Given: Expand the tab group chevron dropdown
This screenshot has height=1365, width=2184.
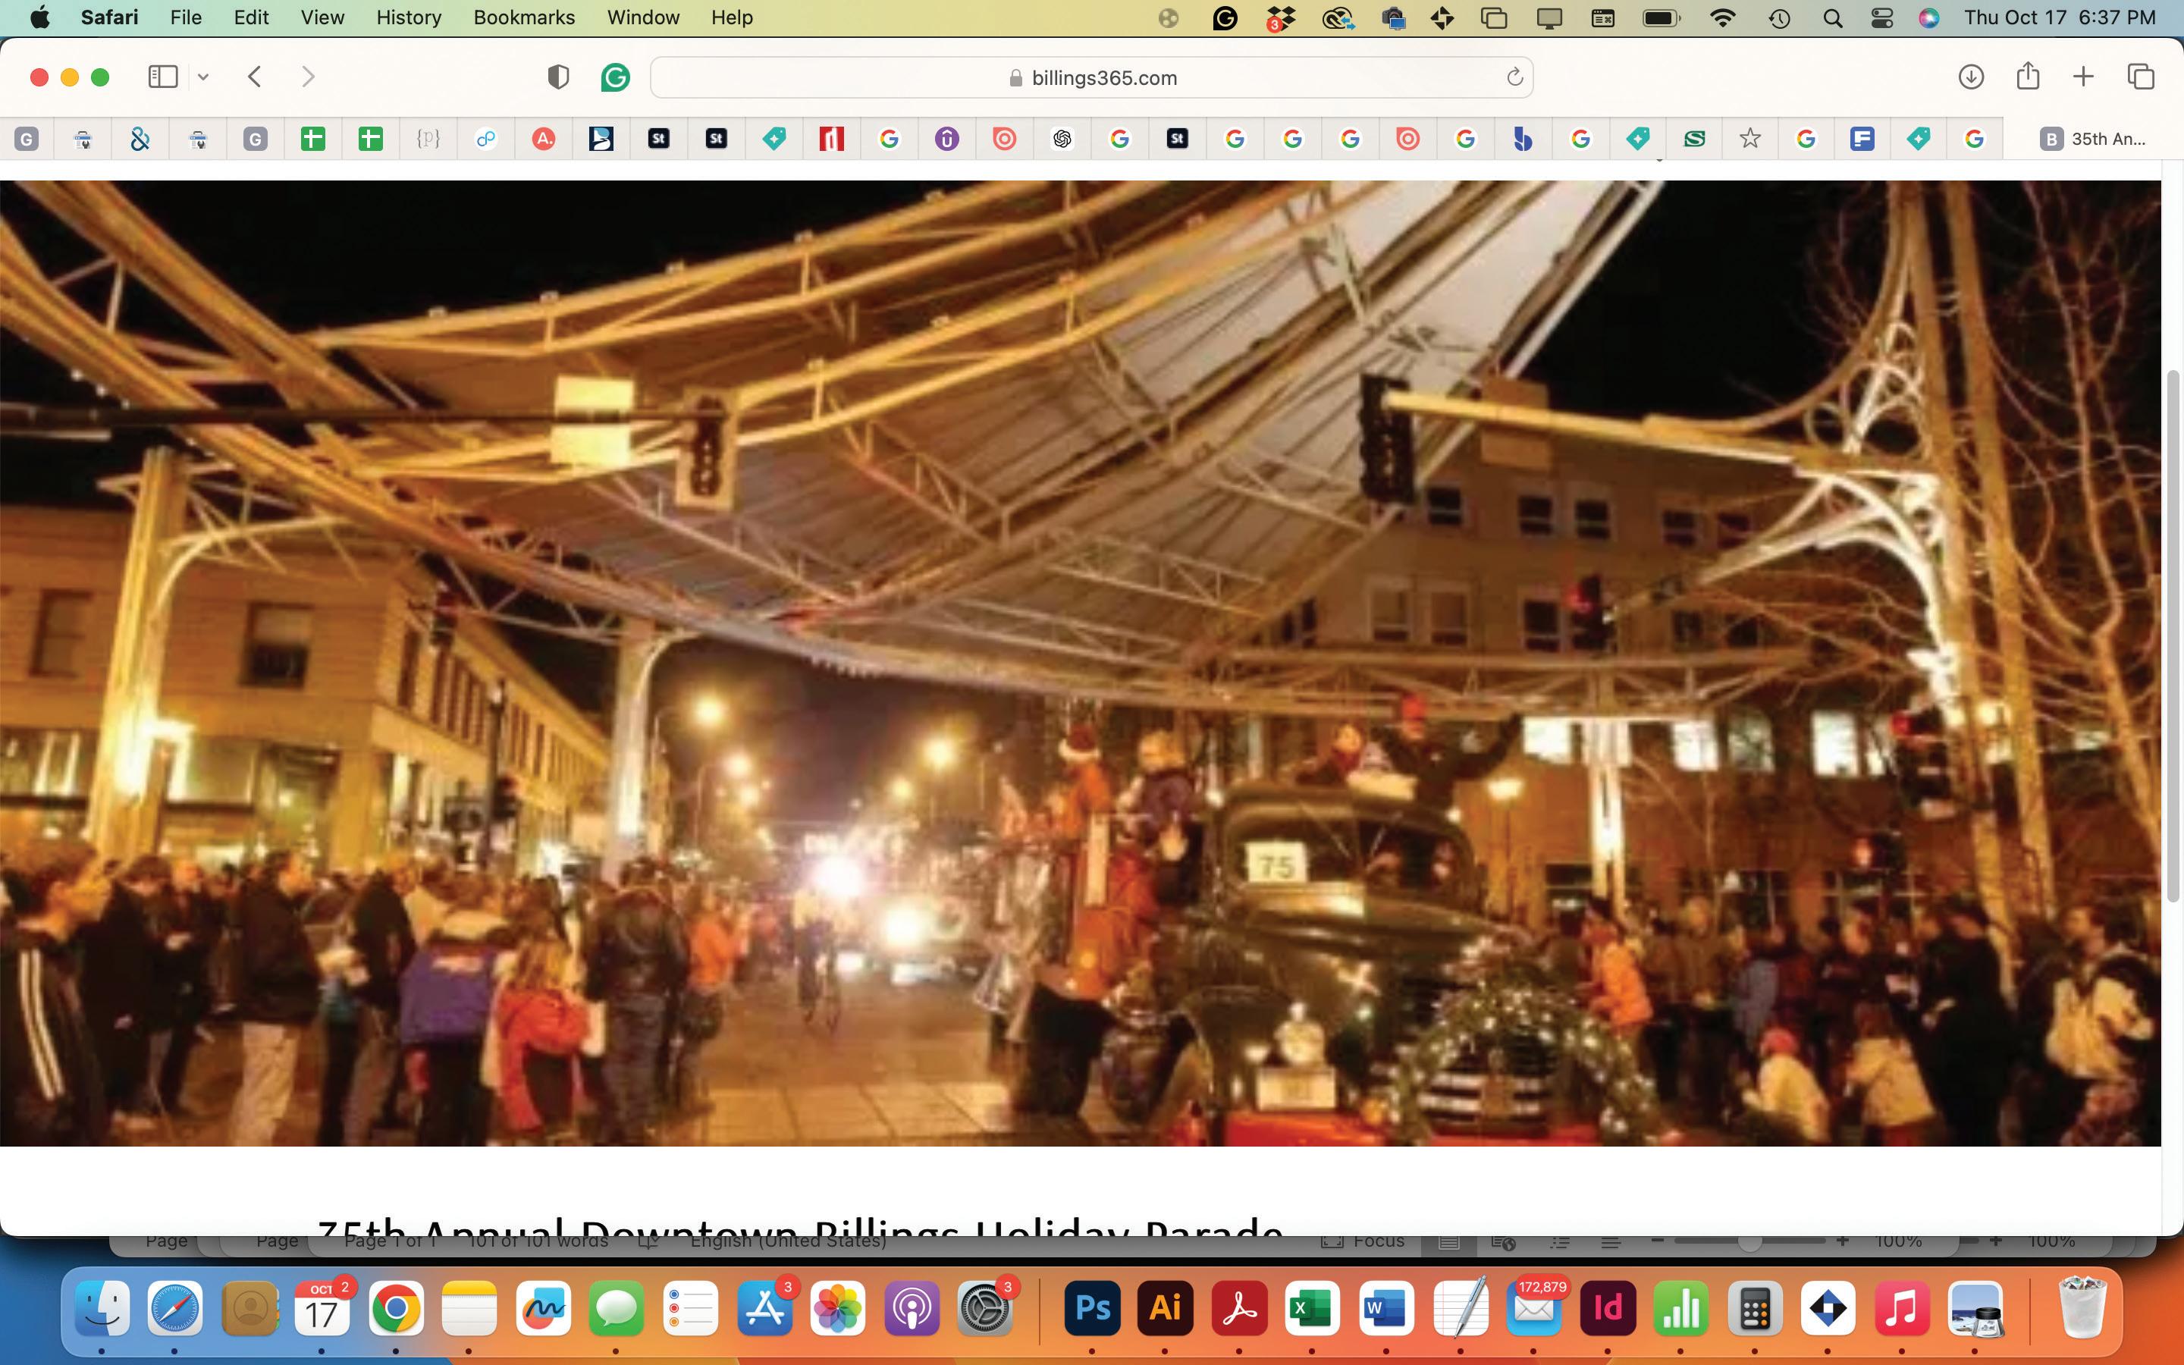Looking at the screenshot, I should point(203,77).
